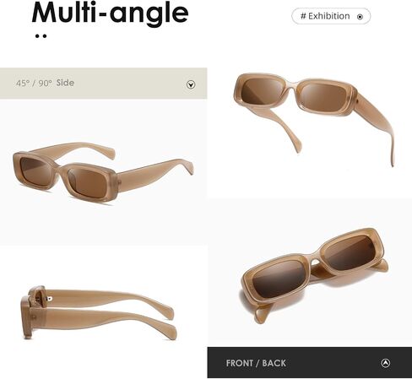Click the two dots under Multi-angle
The image size is (412, 379).
41,36
